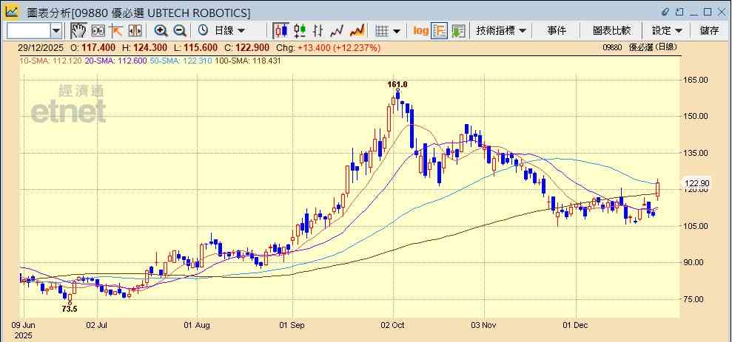This screenshot has width=732, height=342.
Task: Switch to the orange area chart type
Action: coord(357,31)
